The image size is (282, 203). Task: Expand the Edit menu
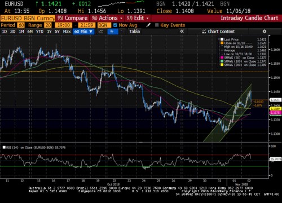pyautogui.click(x=138, y=18)
